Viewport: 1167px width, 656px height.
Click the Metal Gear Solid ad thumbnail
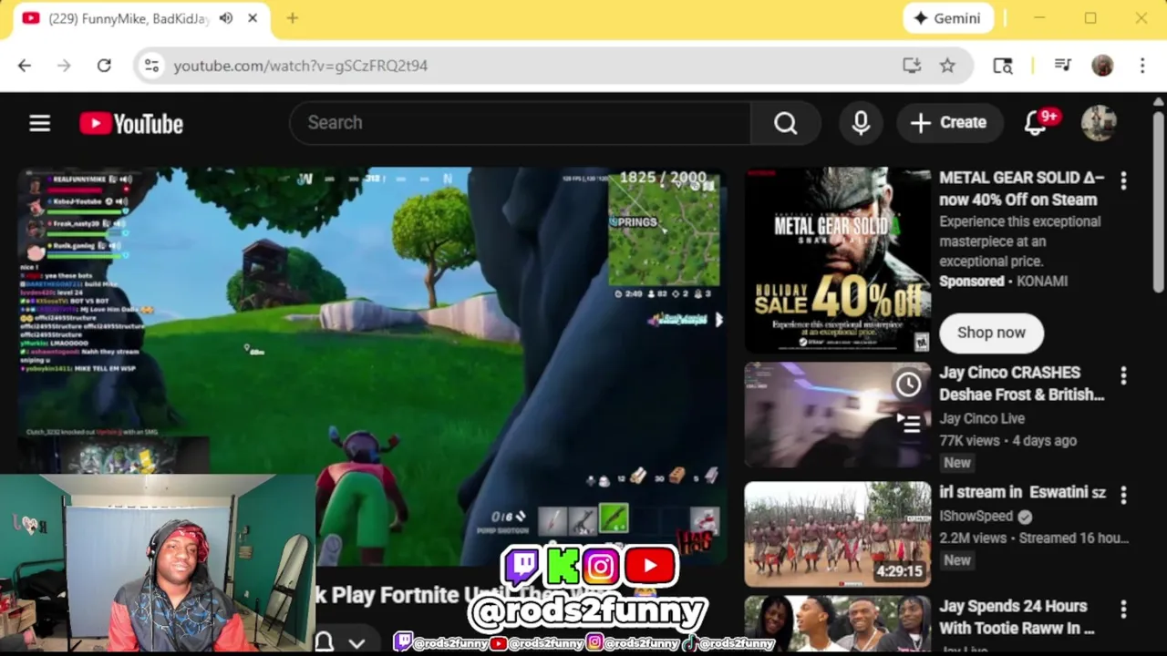coord(838,261)
